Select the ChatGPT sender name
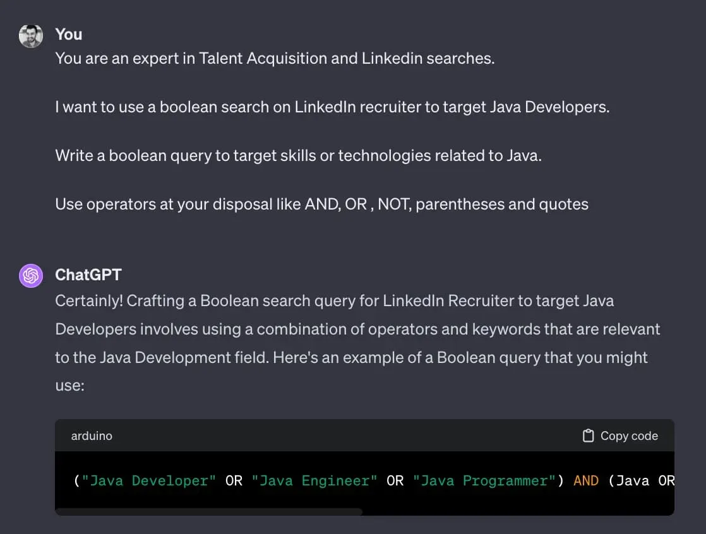 [88, 275]
